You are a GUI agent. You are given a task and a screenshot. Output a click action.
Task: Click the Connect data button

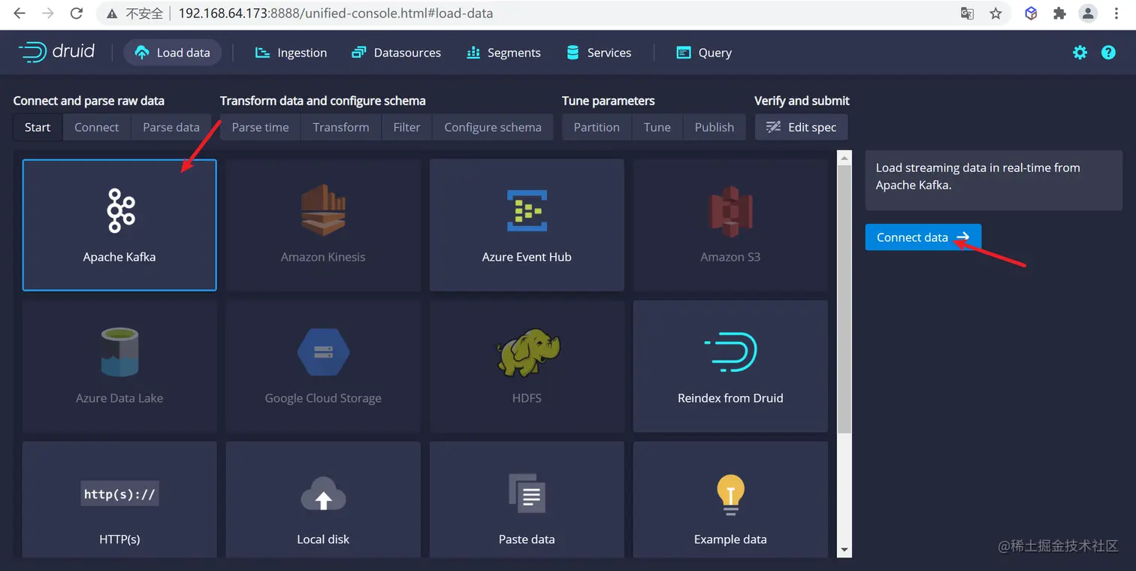coord(923,237)
